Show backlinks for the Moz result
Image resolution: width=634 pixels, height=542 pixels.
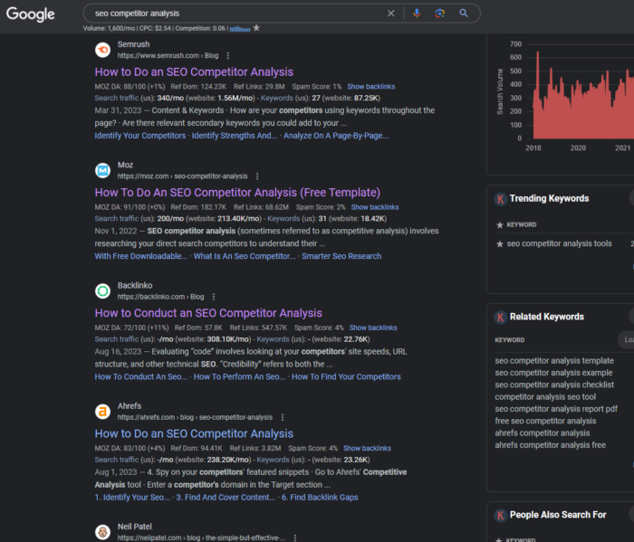(375, 207)
